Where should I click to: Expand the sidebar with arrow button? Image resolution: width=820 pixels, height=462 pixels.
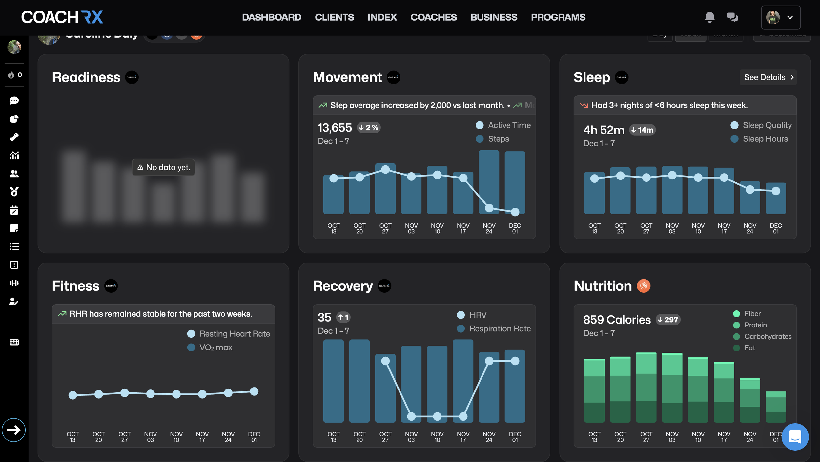click(x=14, y=430)
